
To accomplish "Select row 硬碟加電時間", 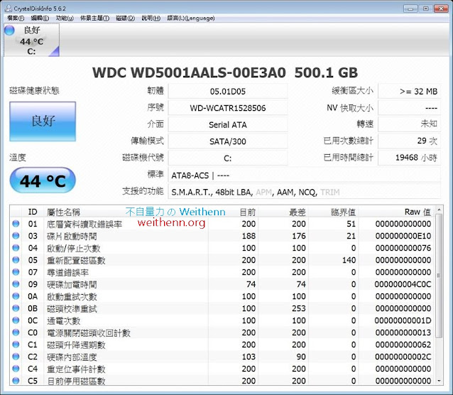I will (x=222, y=284).
